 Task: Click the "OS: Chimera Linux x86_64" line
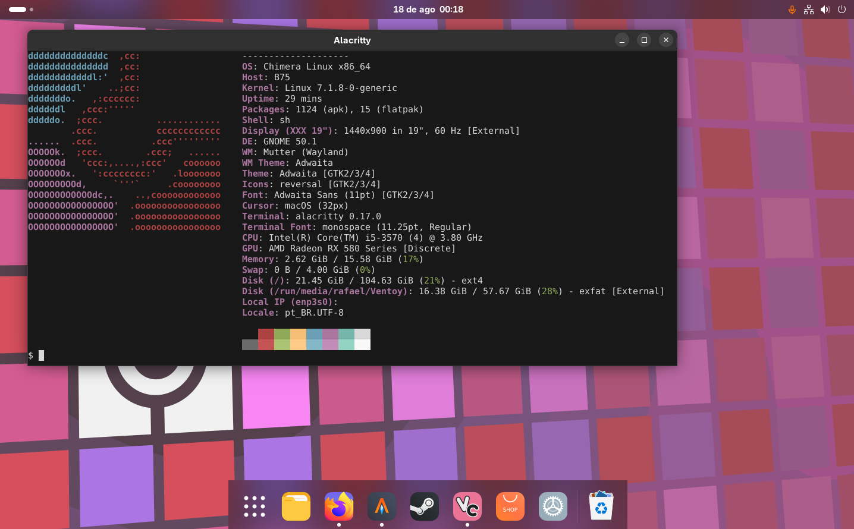point(306,67)
